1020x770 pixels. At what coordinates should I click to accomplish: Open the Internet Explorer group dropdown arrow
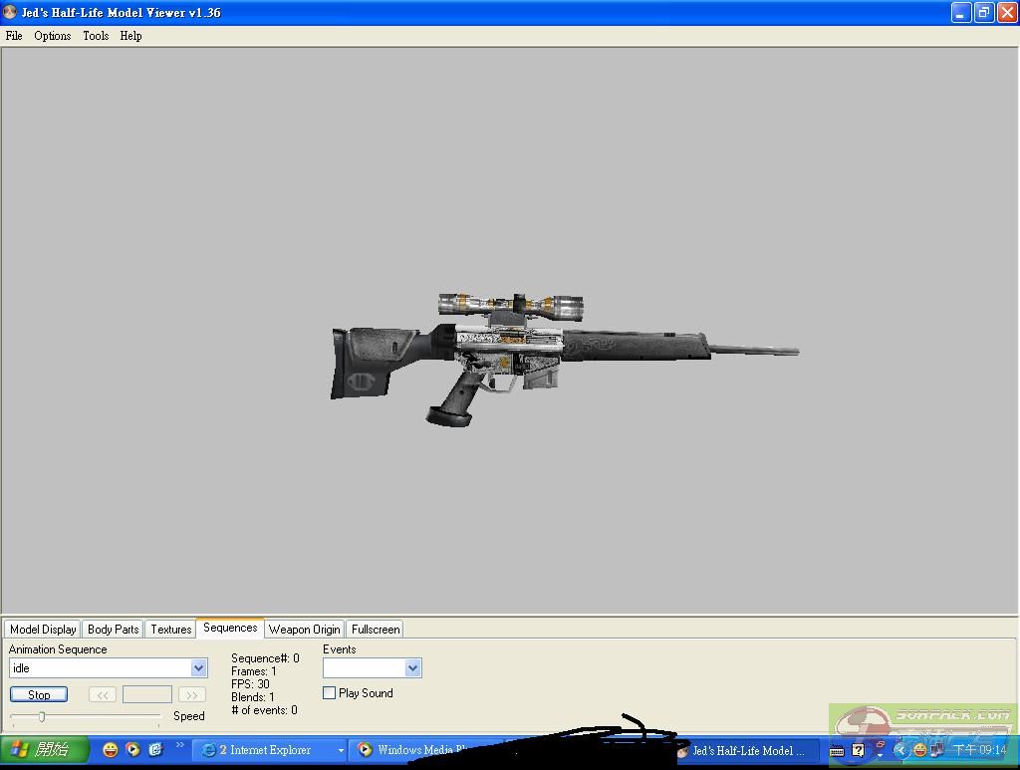(x=341, y=750)
